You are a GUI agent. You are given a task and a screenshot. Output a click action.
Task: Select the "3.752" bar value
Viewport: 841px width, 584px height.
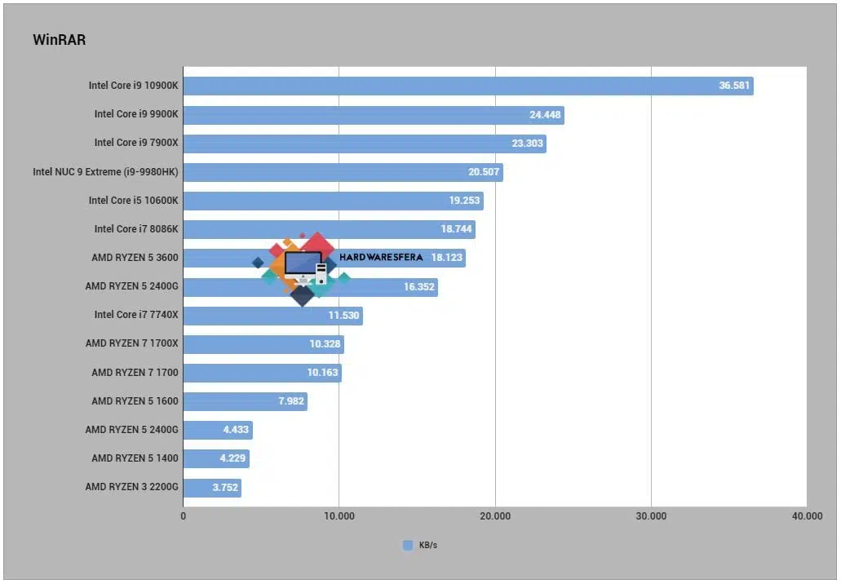tap(225, 488)
